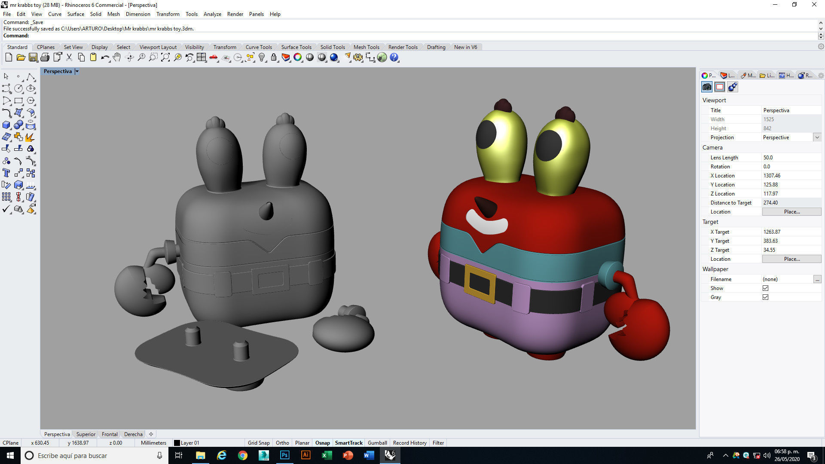Screen dimensions: 825x464
Task: Click the Lens Length value field
Action: [791, 158]
